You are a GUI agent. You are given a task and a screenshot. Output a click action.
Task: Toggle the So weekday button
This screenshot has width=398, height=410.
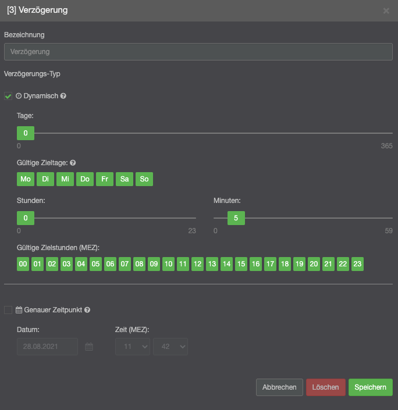(x=144, y=179)
